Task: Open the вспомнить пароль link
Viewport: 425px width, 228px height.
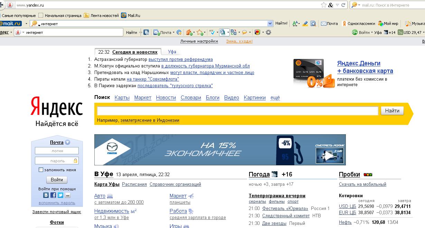Action: (x=57, y=203)
